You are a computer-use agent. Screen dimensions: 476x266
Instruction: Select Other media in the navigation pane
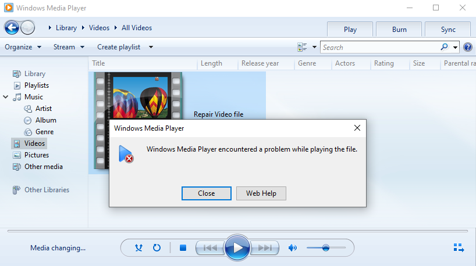click(38, 167)
